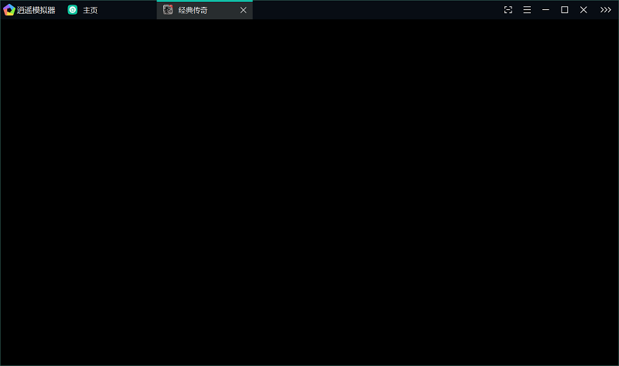Select the 经典传奇 tab label
This screenshot has height=366, width=619.
[x=193, y=10]
